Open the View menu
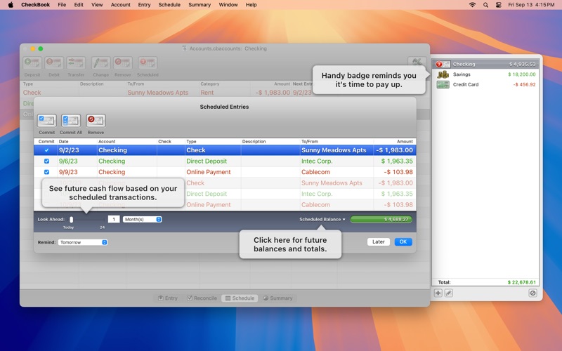Image resolution: width=562 pixels, height=351 pixels. 97,5
